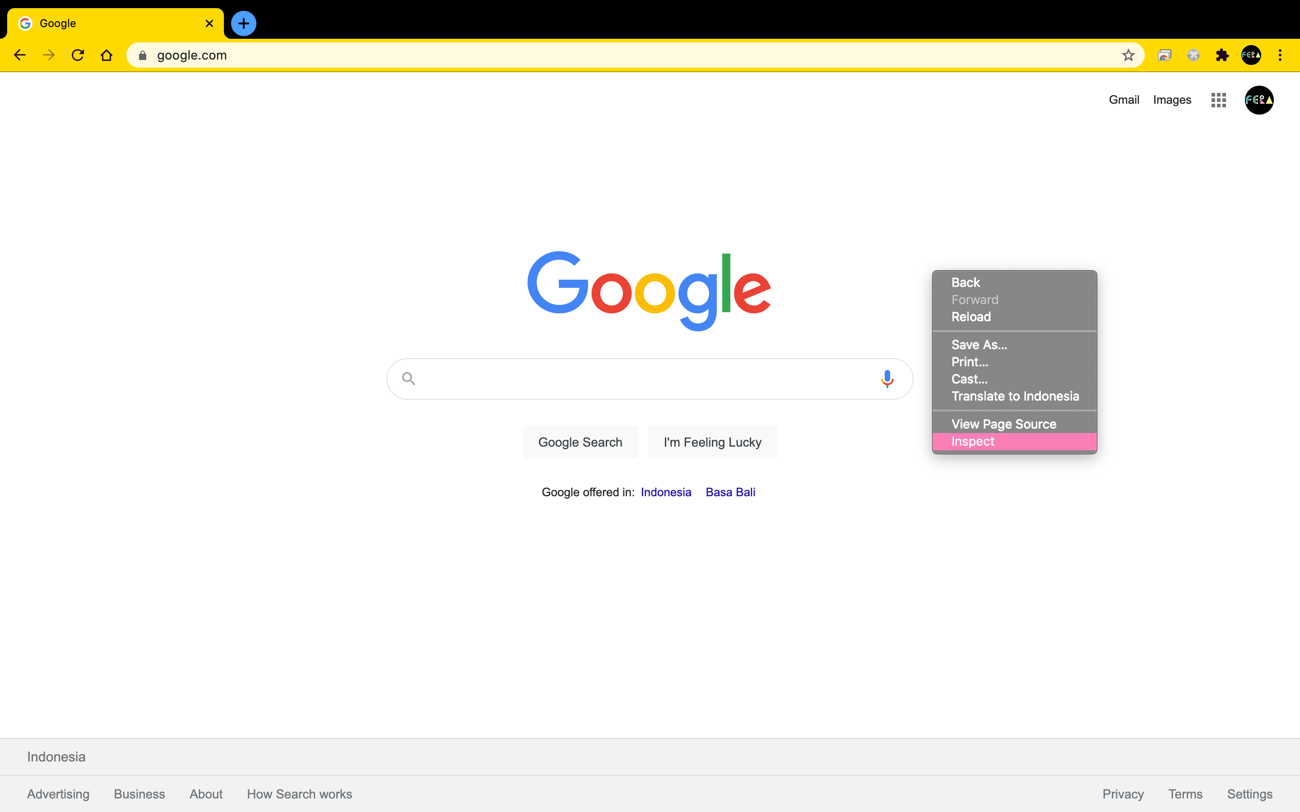
Task: Click the Chrome profile avatar in toolbar
Action: coord(1251,55)
